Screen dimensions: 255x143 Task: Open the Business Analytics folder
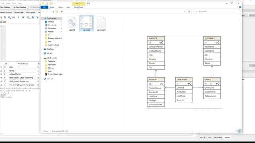[55, 38]
